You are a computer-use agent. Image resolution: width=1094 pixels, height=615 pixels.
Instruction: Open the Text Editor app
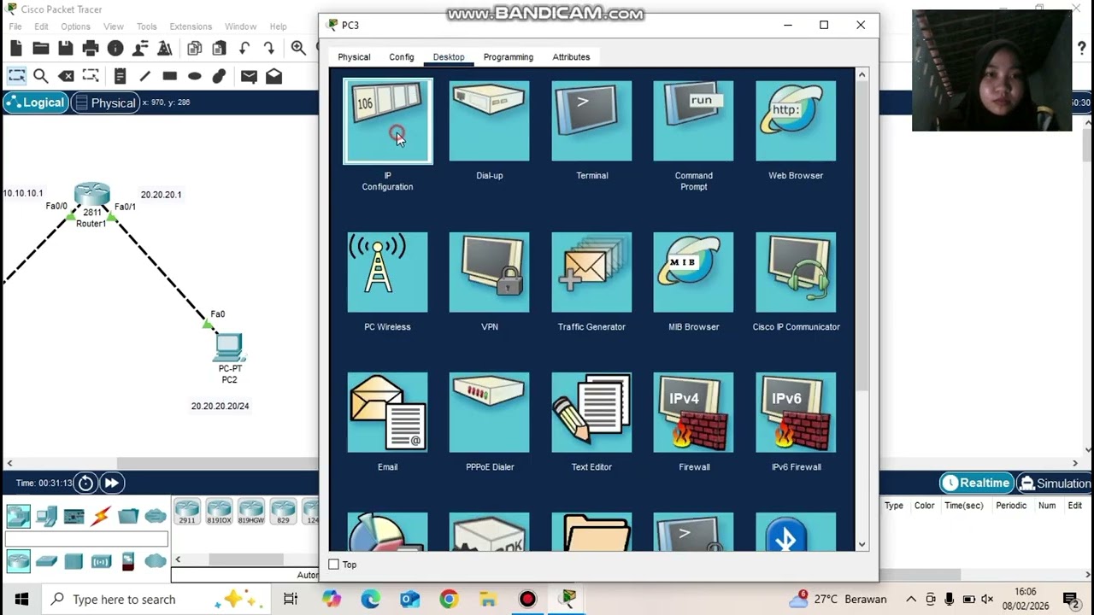point(591,413)
